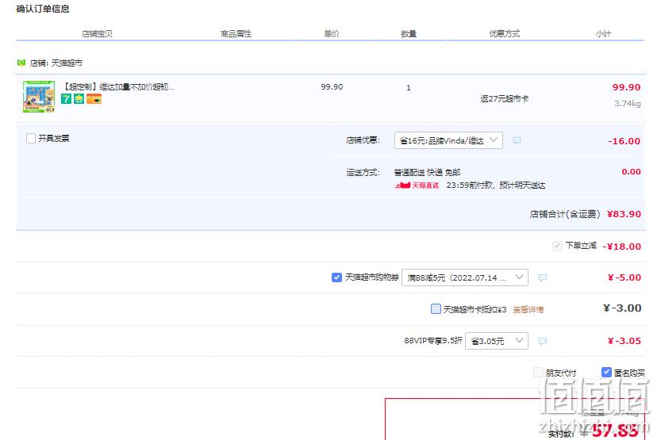The height and width of the screenshot is (440, 657).
Task: Click the 确认订单信息 heading
Action: [x=43, y=9]
